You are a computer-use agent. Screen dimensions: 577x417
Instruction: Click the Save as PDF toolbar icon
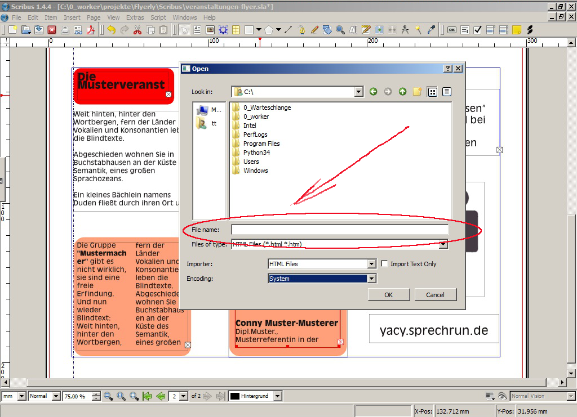click(x=91, y=30)
